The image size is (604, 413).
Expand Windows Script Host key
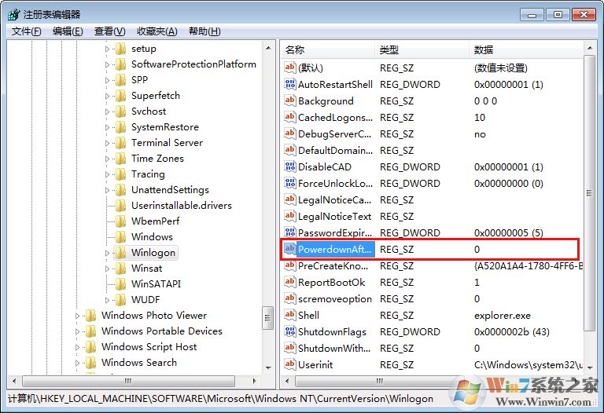[77, 347]
